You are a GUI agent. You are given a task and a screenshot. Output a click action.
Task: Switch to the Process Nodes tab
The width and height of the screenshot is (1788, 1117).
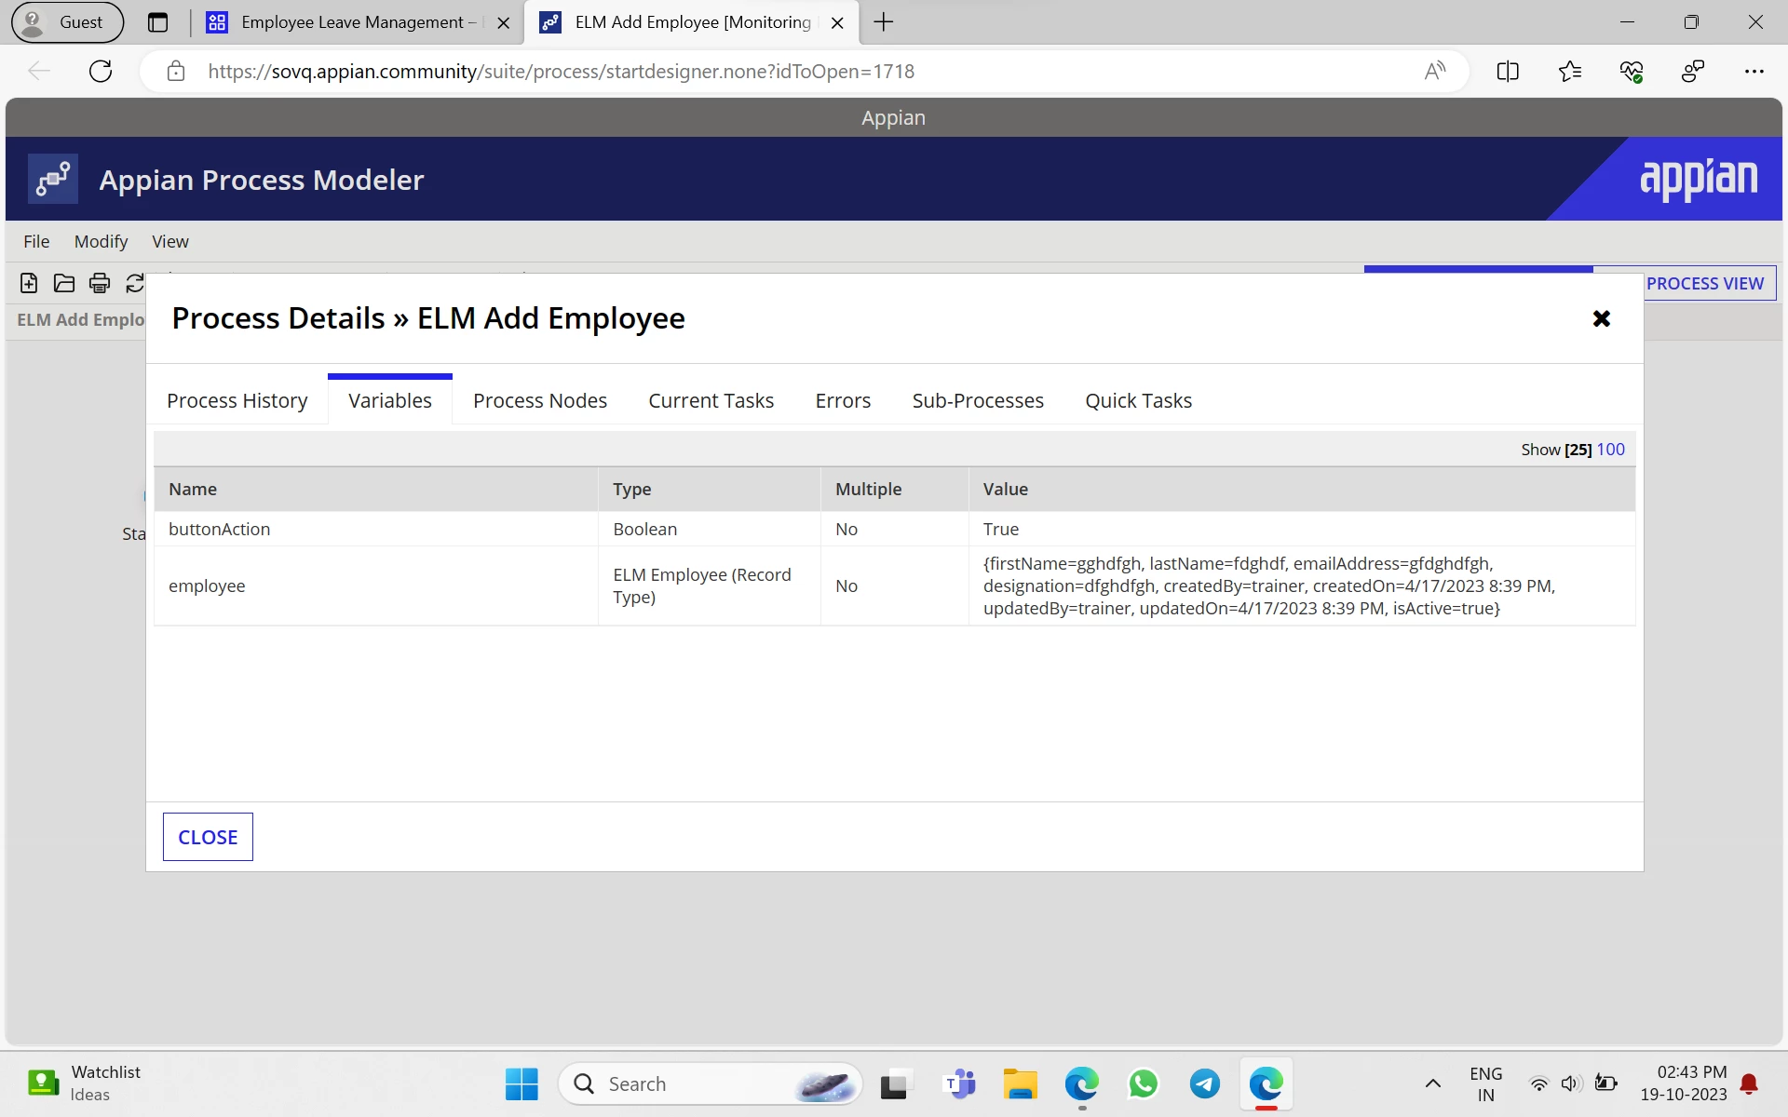click(x=540, y=400)
